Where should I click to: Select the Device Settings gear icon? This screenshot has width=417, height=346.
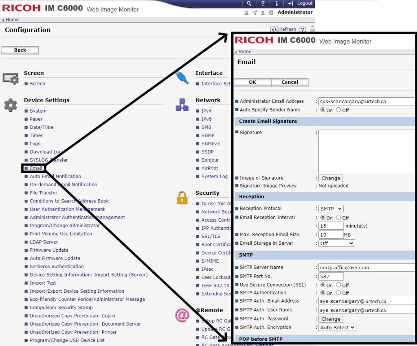pyautogui.click(x=11, y=104)
